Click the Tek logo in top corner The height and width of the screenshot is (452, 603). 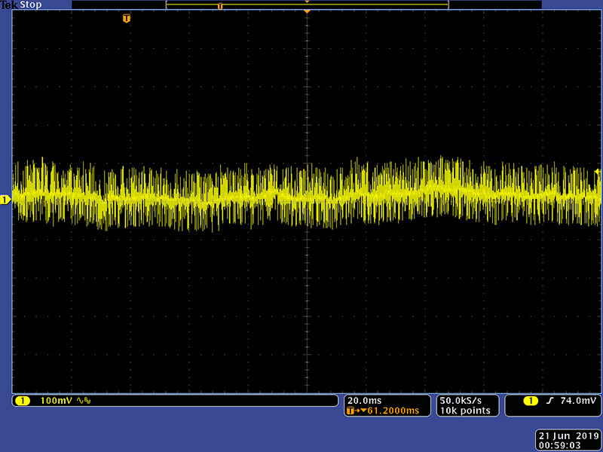tap(9, 5)
